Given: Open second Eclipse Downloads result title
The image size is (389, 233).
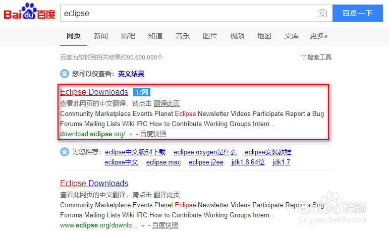Looking at the screenshot, I should click(94, 183).
